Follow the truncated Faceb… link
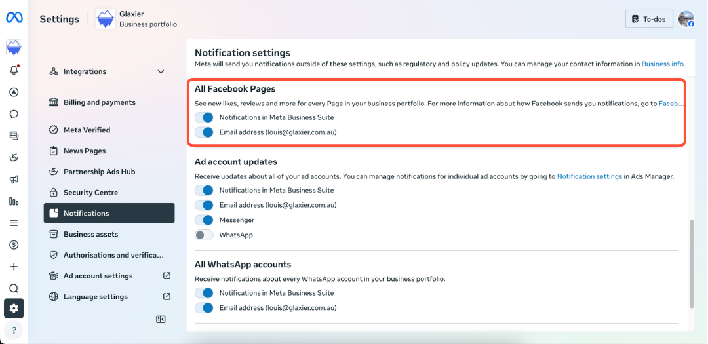 (x=671, y=104)
